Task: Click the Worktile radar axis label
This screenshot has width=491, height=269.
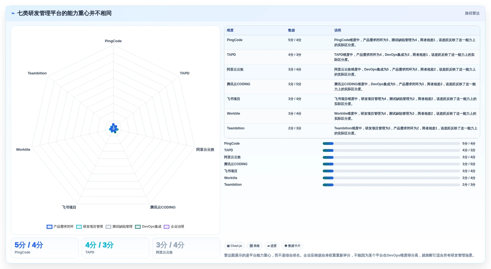Action: click(x=23, y=150)
